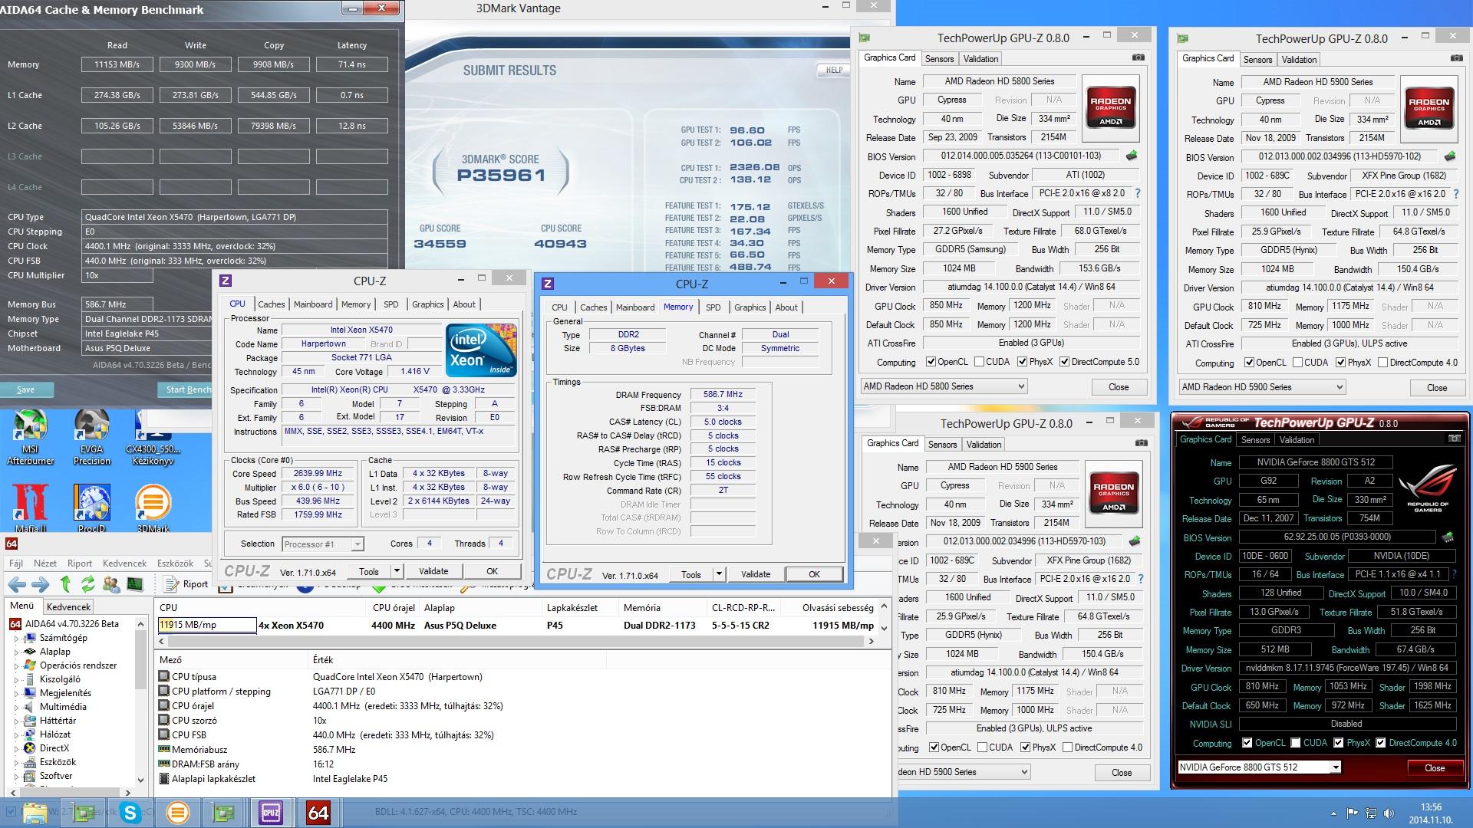Open Validation tab in ROG GPU-Z window
The width and height of the screenshot is (1473, 828).
point(1297,440)
